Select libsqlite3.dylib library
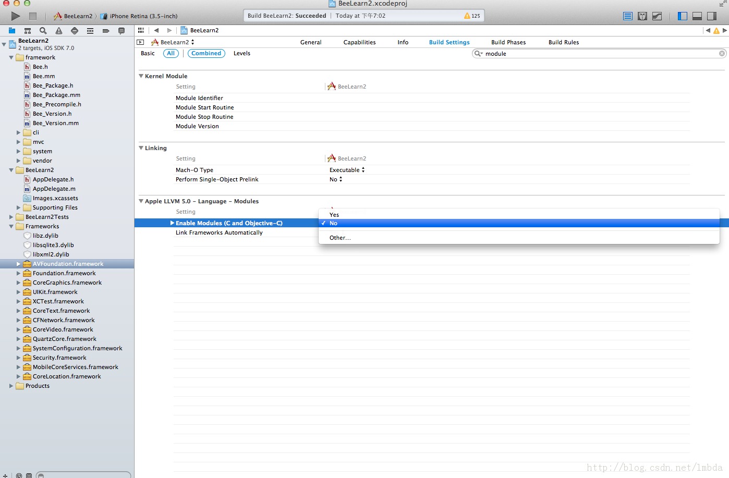This screenshot has height=478, width=729. click(53, 245)
